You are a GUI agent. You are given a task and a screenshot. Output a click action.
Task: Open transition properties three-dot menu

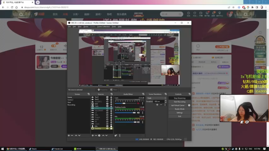pos(165,105)
